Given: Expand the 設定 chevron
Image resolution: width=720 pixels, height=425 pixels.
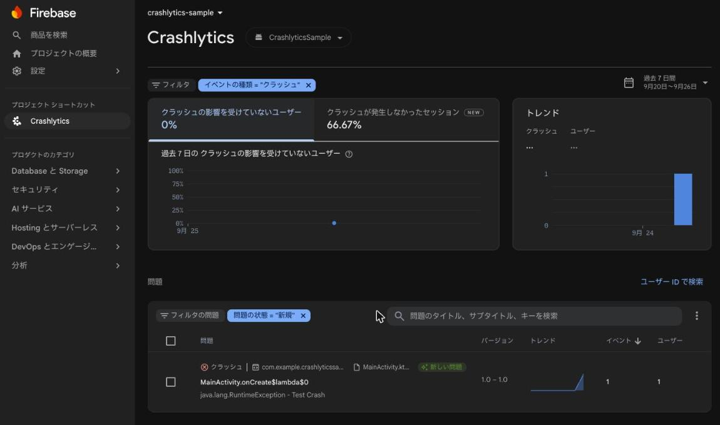Looking at the screenshot, I should pyautogui.click(x=118, y=71).
